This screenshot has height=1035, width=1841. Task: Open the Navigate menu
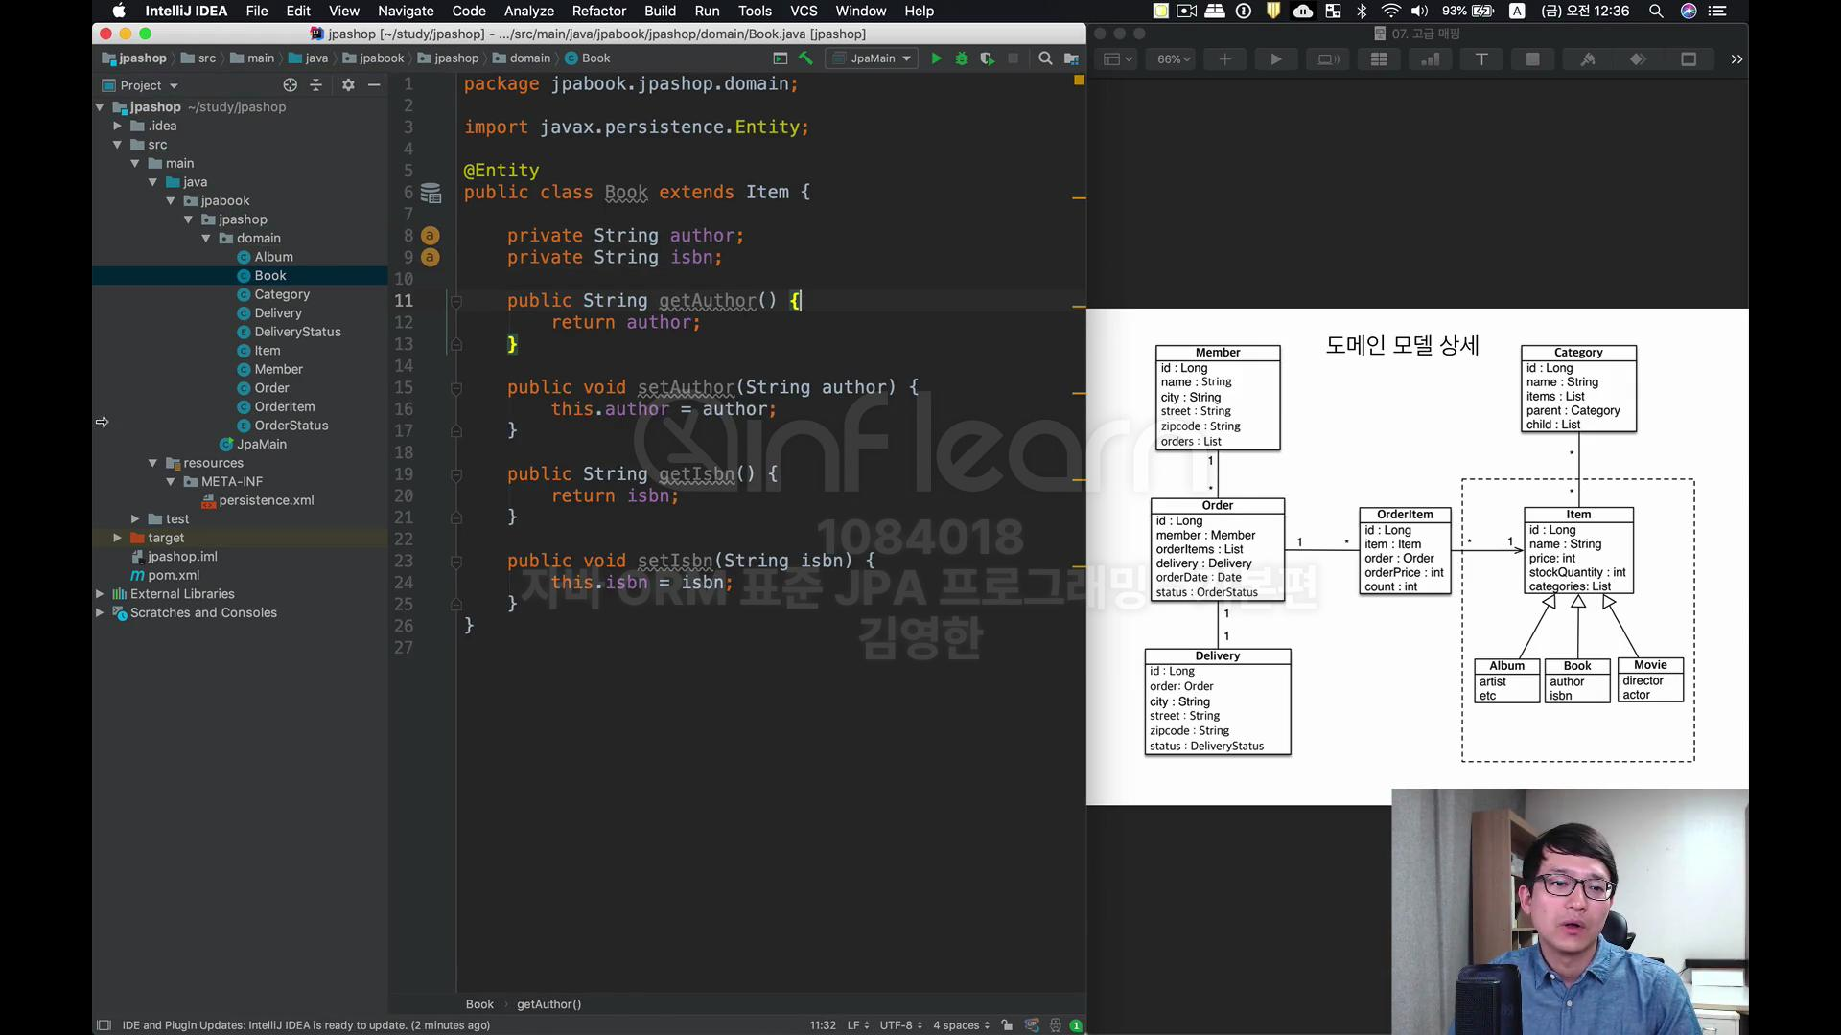pyautogui.click(x=405, y=11)
